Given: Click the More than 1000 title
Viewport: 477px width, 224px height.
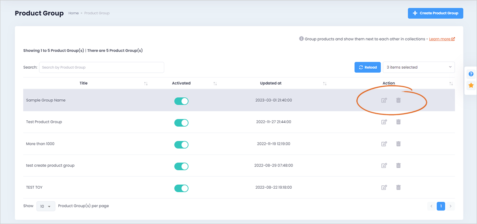Looking at the screenshot, I should [x=40, y=144].
